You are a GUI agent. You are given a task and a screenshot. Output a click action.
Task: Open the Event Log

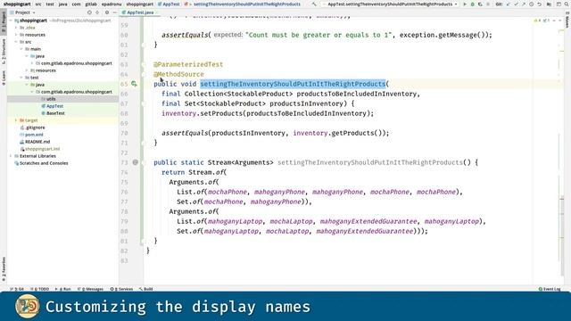click(x=550, y=289)
